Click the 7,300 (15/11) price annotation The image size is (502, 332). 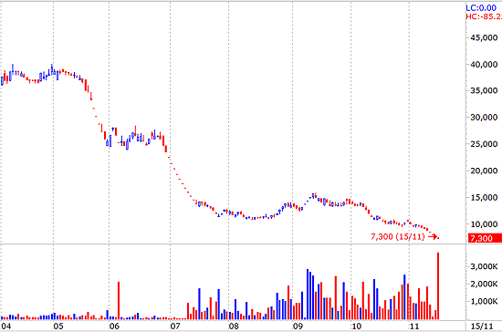[x=398, y=236]
